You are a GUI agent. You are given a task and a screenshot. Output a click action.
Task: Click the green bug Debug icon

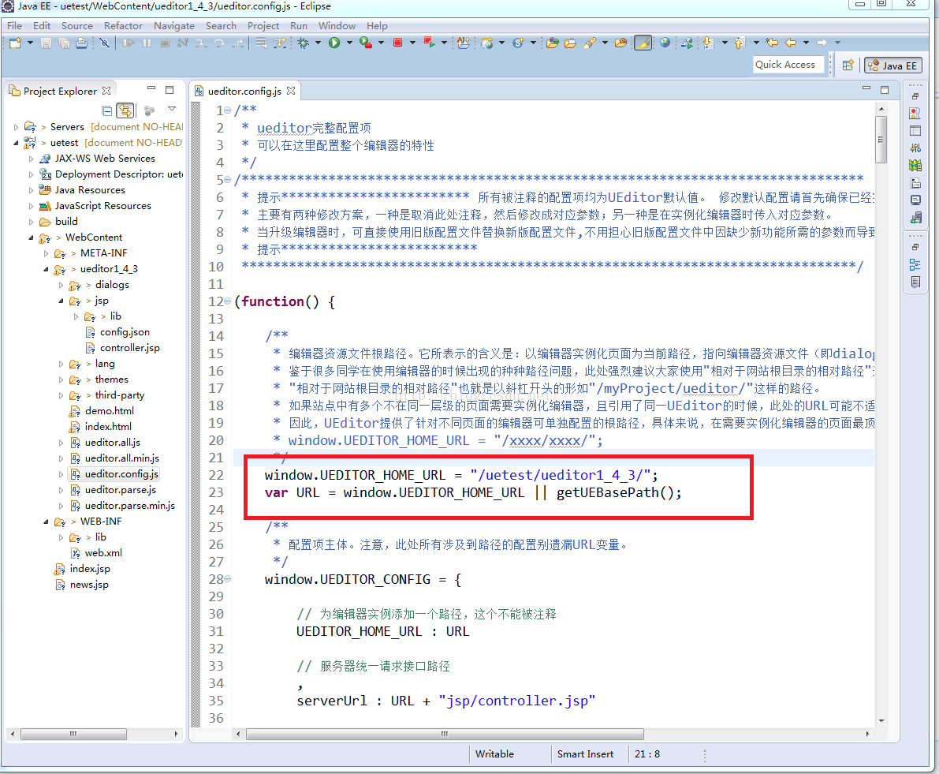coord(304,43)
